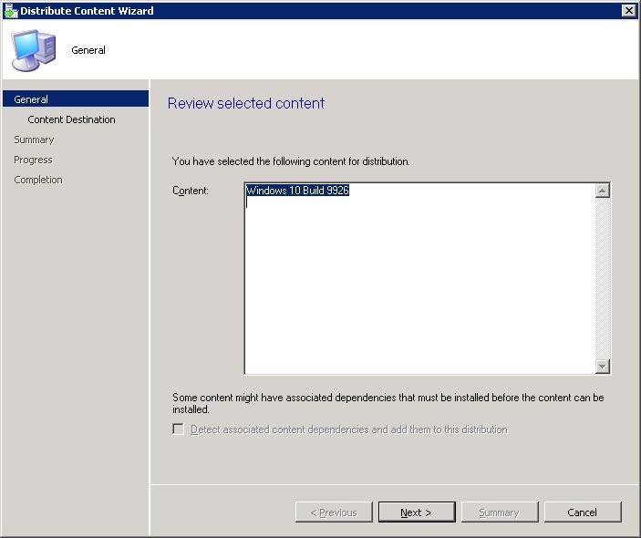The height and width of the screenshot is (538, 641).
Task: Click the General label beside the computer icon
Action: 88,50
